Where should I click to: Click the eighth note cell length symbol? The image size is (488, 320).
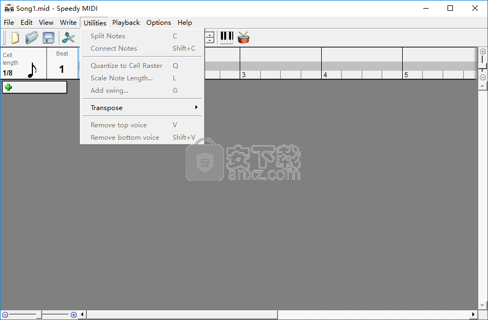(x=32, y=70)
